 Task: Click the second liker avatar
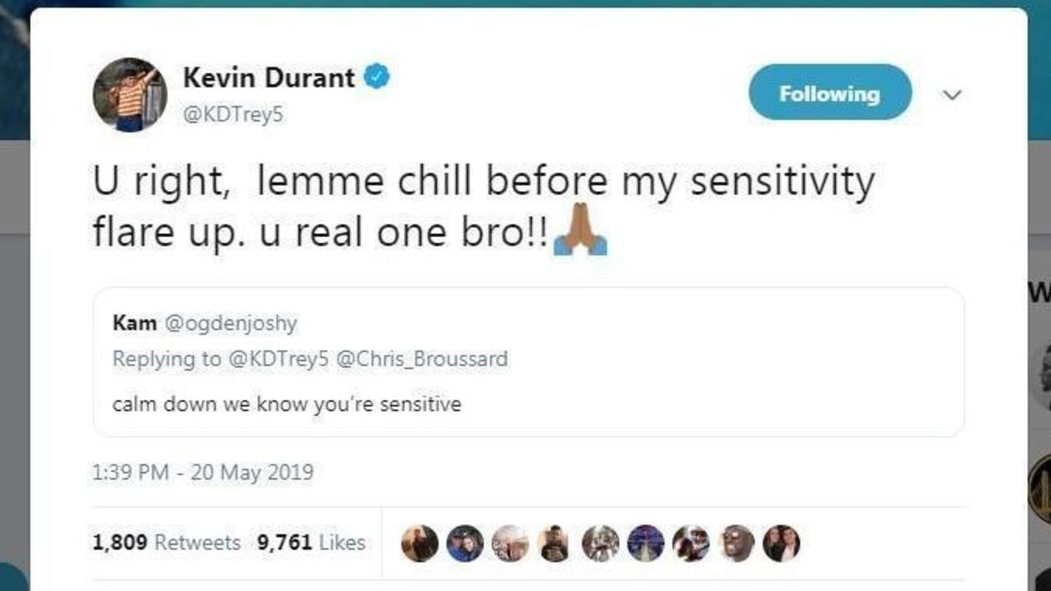(465, 543)
